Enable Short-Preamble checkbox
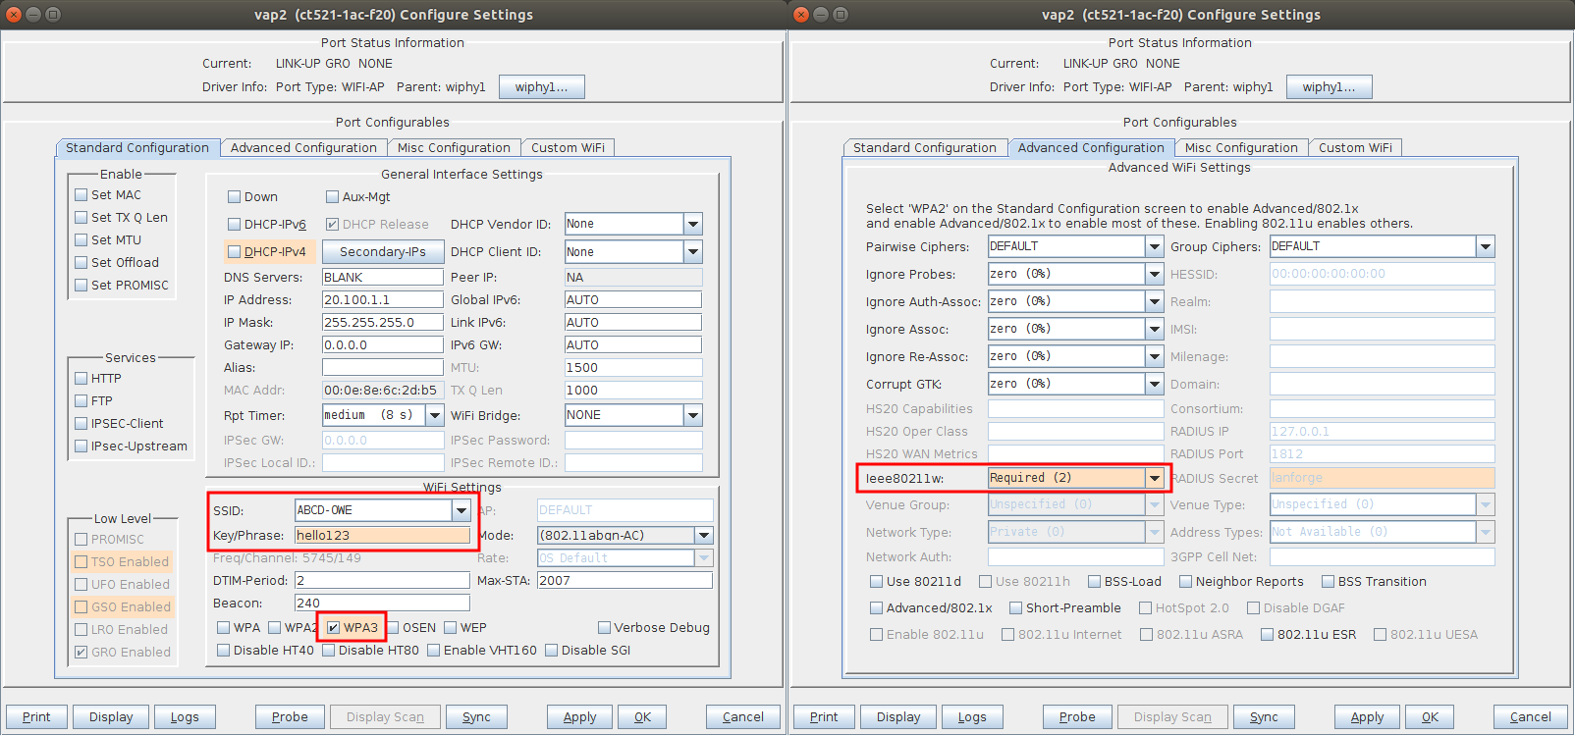The height and width of the screenshot is (736, 1575). tap(1015, 608)
